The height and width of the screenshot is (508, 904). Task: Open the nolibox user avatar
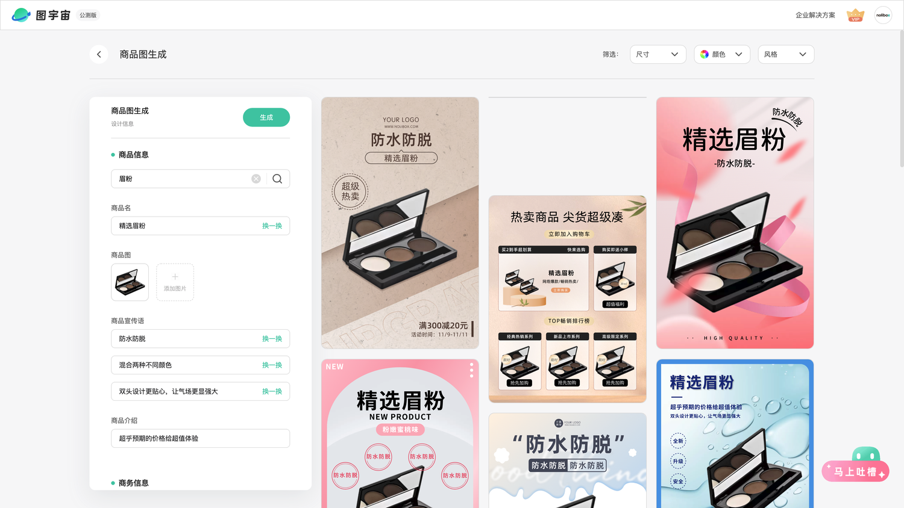(x=883, y=15)
